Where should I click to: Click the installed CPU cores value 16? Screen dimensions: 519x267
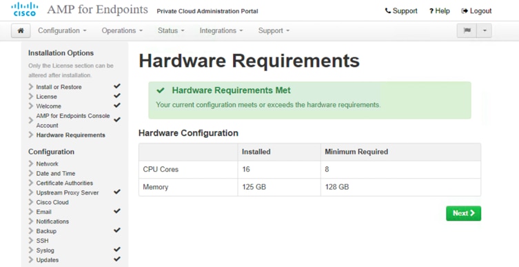(x=246, y=170)
